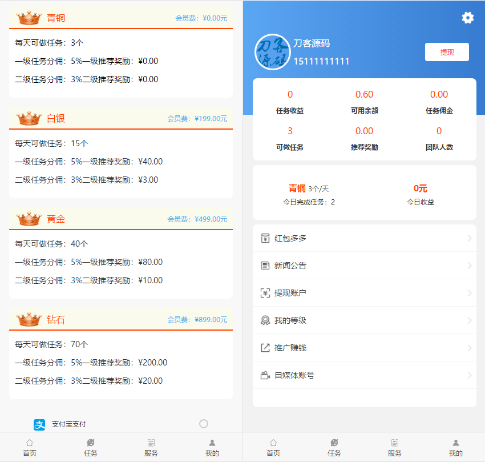Click the 我的等级 medal icon
485x462 pixels.
pyautogui.click(x=265, y=320)
